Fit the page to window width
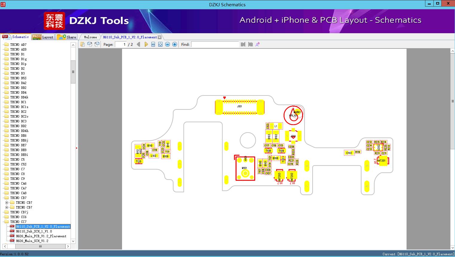Viewport: 455px width, 257px height. pyautogui.click(x=153, y=44)
